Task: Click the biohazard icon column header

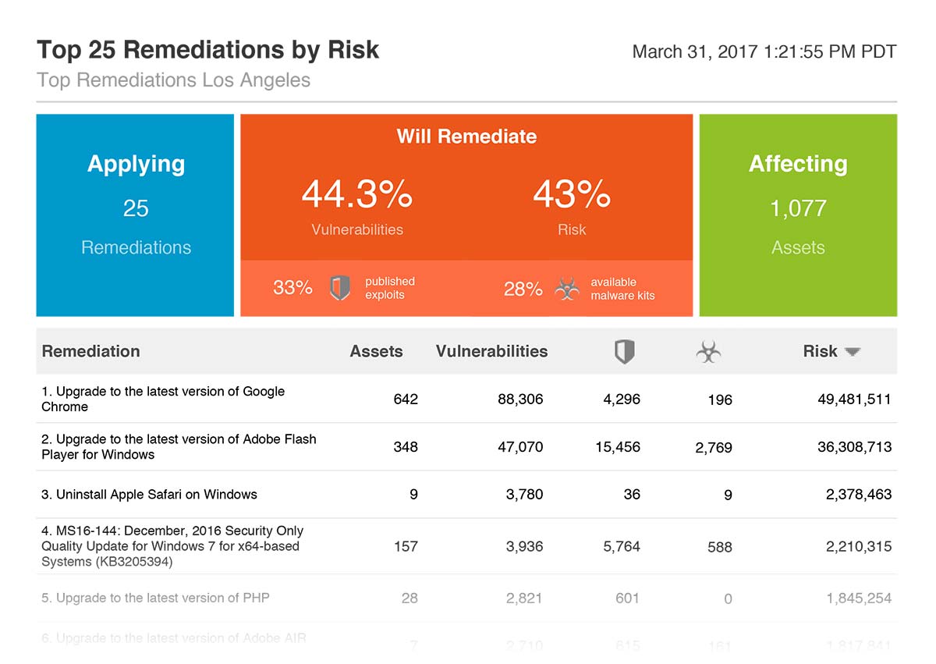Action: pyautogui.click(x=708, y=352)
